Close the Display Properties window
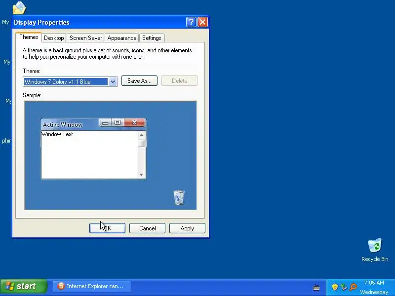Screen dimensions: 395x296 203,22
